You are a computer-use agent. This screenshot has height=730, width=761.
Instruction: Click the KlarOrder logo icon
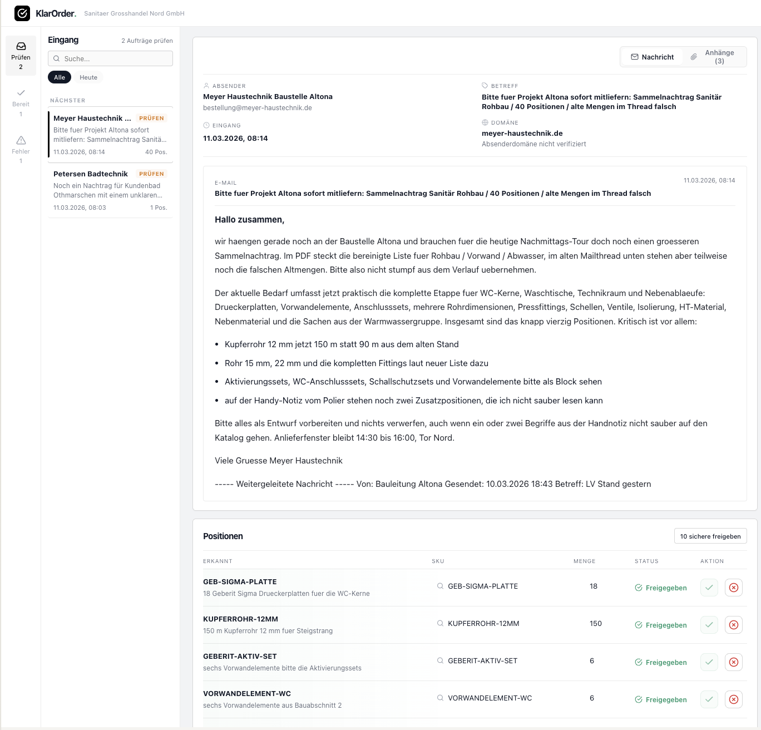click(x=22, y=13)
